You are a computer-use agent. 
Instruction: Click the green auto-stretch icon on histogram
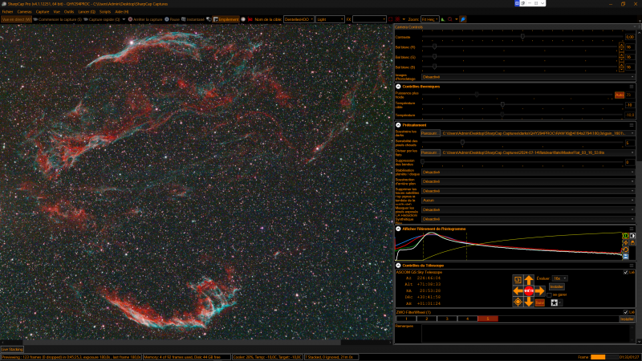[625, 236]
